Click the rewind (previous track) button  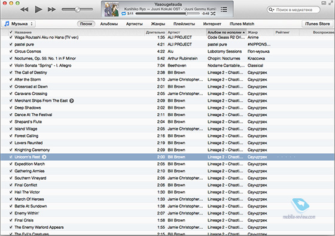pos(25,10)
